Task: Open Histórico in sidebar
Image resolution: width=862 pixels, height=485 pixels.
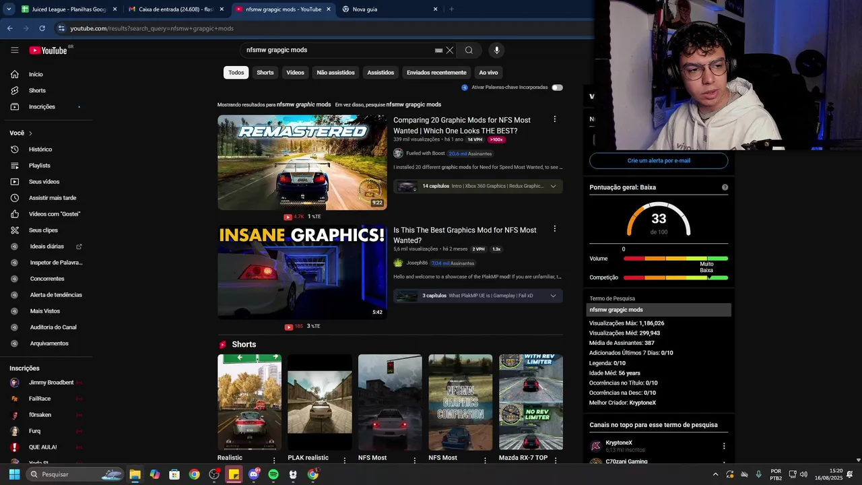Action: [40, 149]
